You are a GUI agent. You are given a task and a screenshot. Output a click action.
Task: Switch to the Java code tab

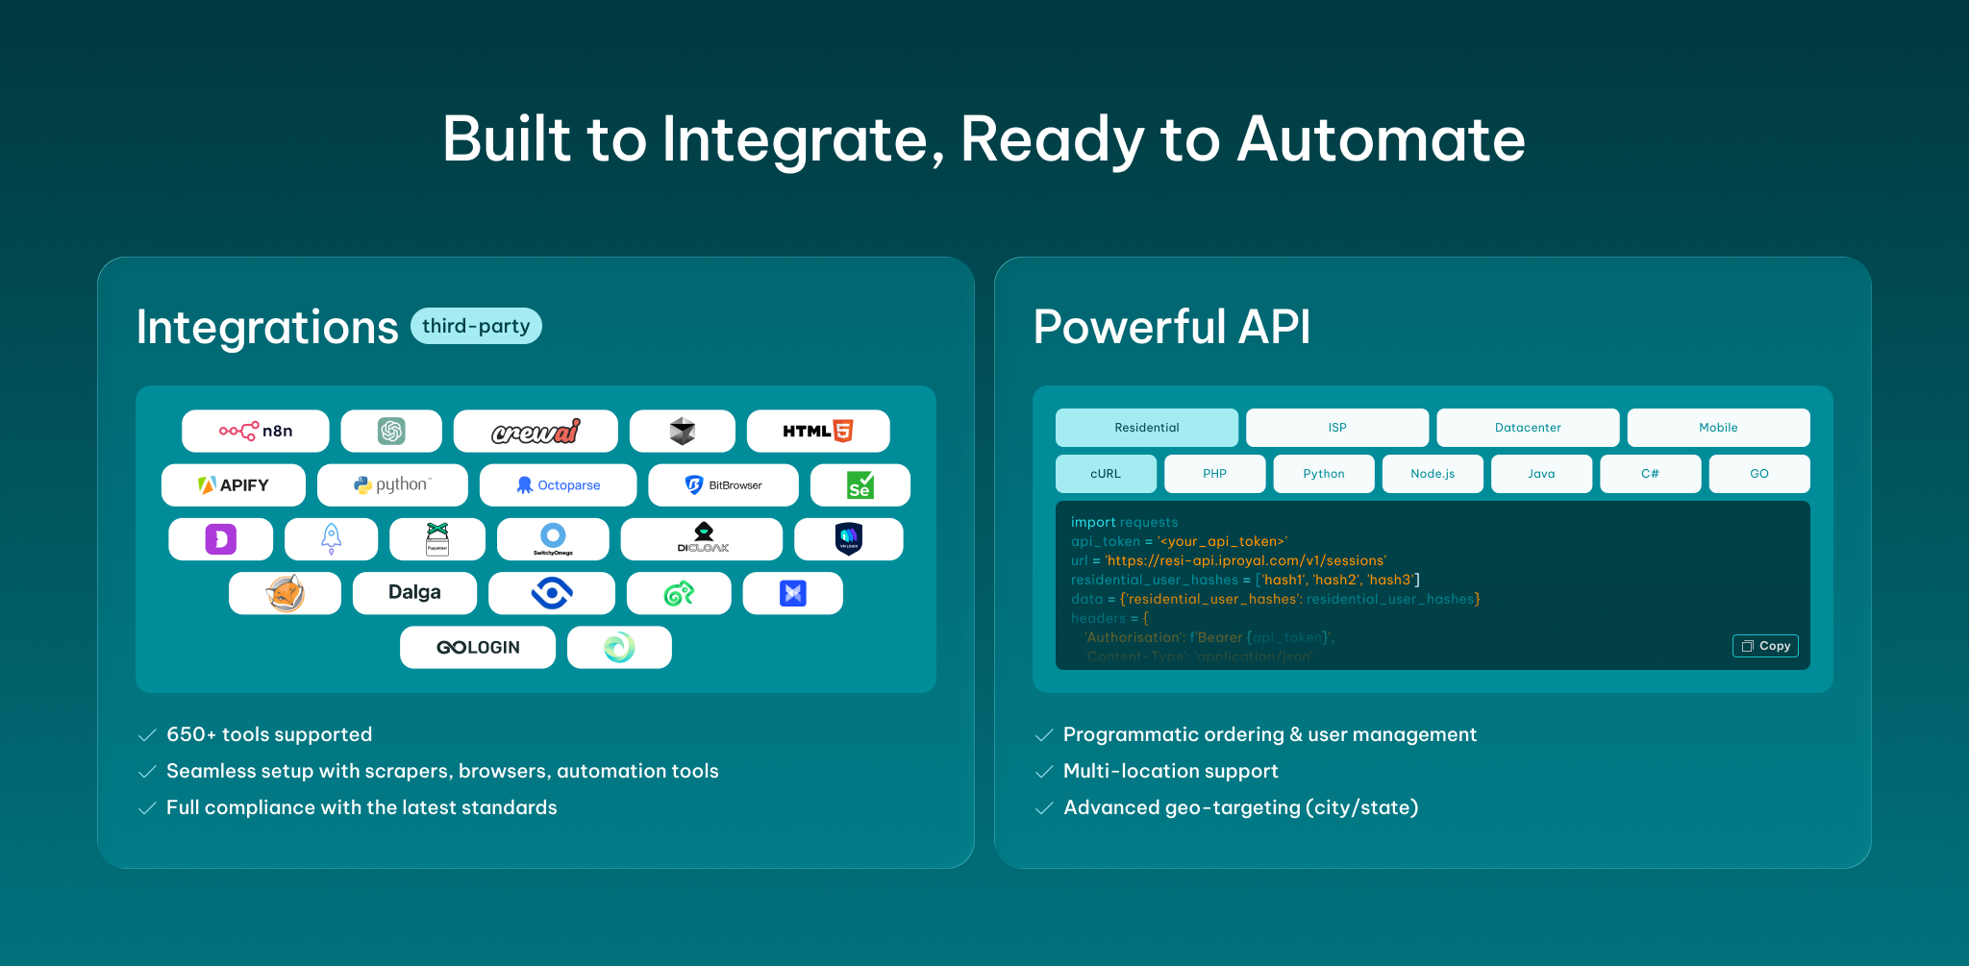tap(1542, 474)
